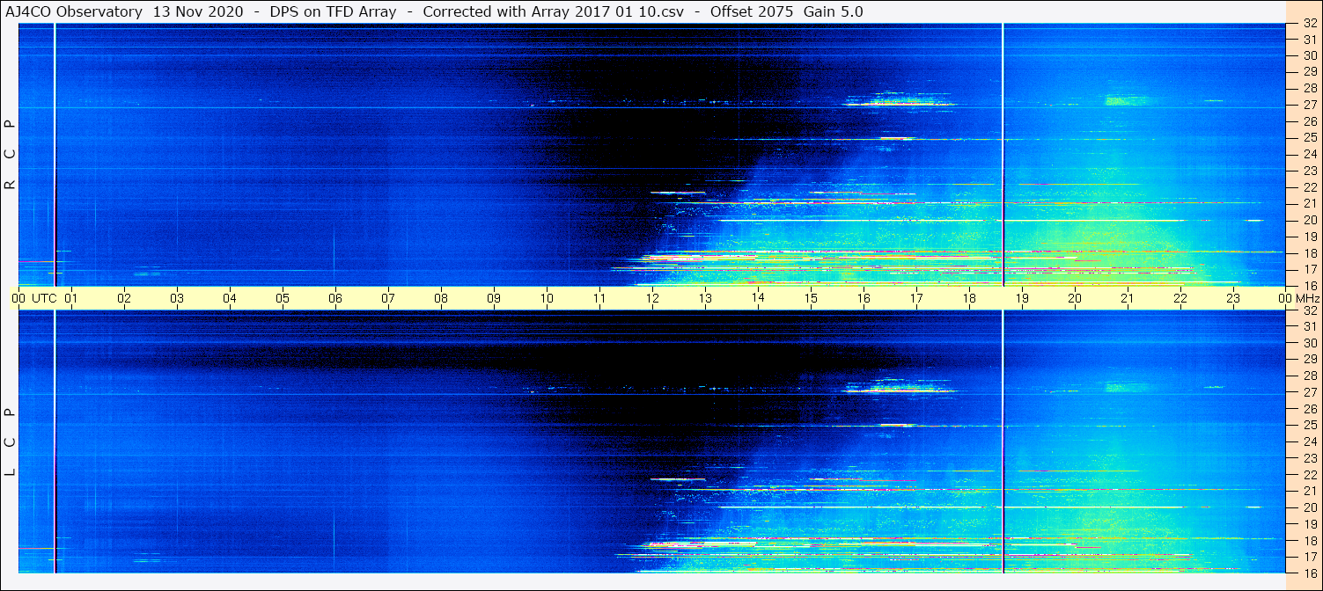Click the 30 MHz label of the lower panel

click(x=1309, y=343)
